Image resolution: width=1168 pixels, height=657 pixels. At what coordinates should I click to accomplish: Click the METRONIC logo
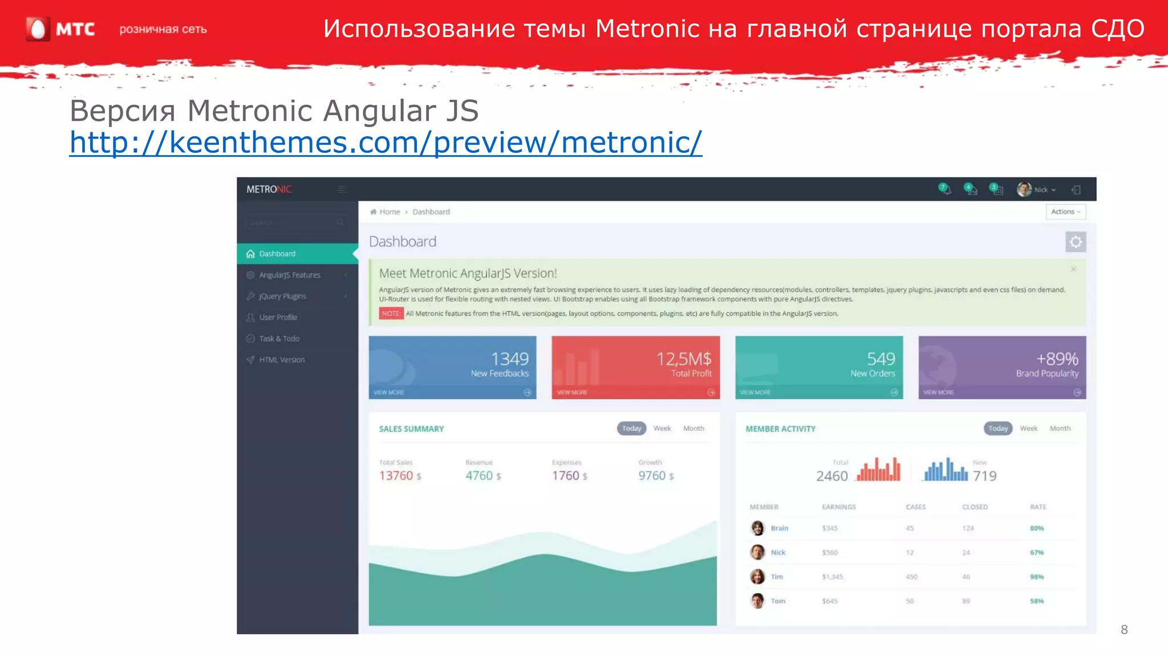[269, 189]
